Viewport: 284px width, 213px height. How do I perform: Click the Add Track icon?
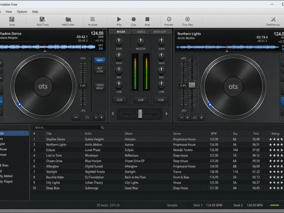(42, 20)
